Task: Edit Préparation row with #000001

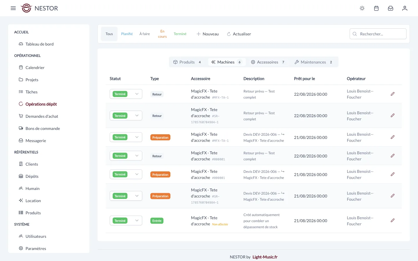Action: (392, 174)
